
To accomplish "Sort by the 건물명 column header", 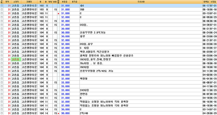I will 29,2.
